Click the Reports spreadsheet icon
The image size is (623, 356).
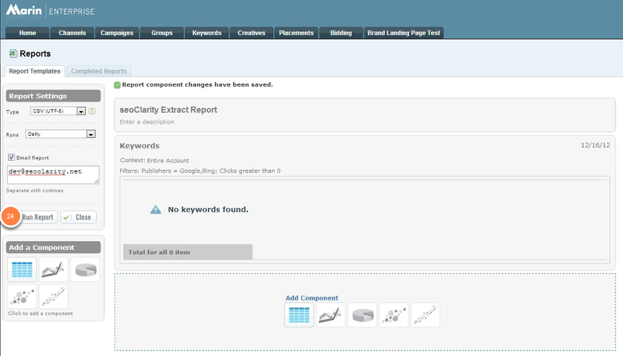coord(13,53)
